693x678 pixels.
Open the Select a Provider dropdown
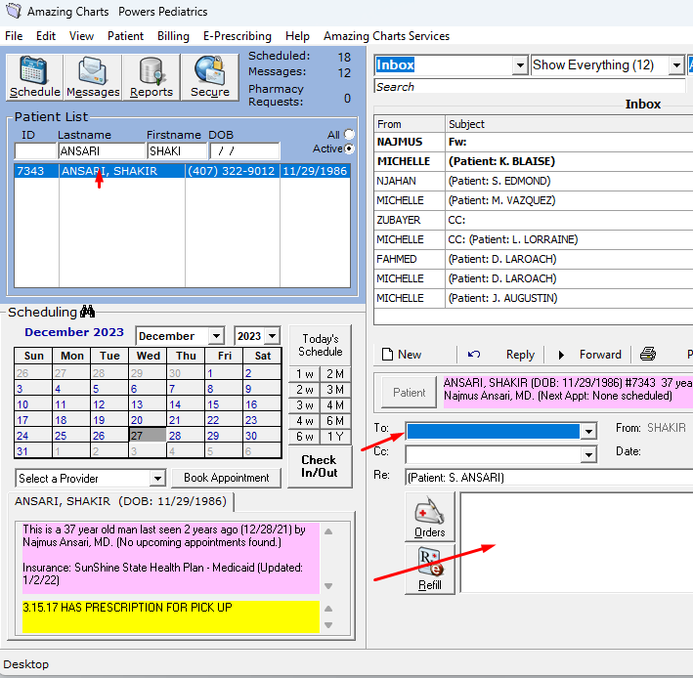(157, 479)
